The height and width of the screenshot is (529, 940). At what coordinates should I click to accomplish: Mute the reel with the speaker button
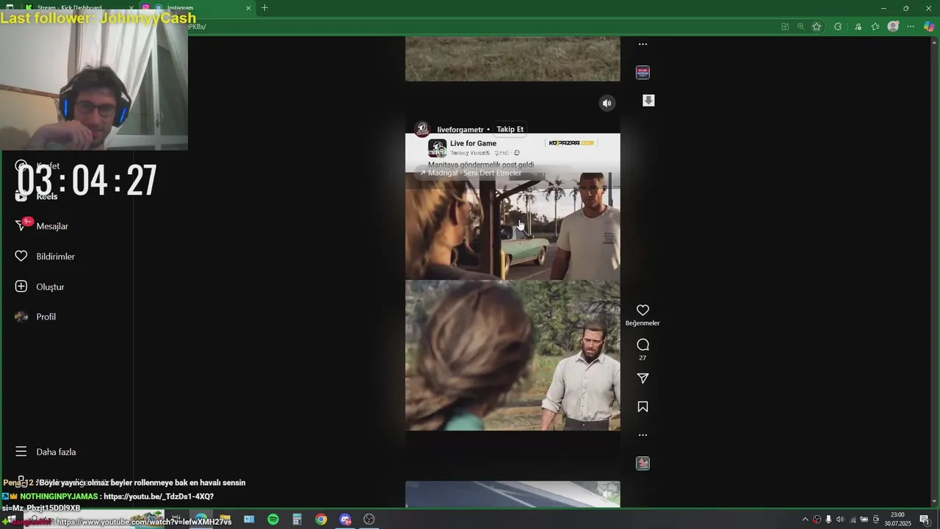pos(607,104)
